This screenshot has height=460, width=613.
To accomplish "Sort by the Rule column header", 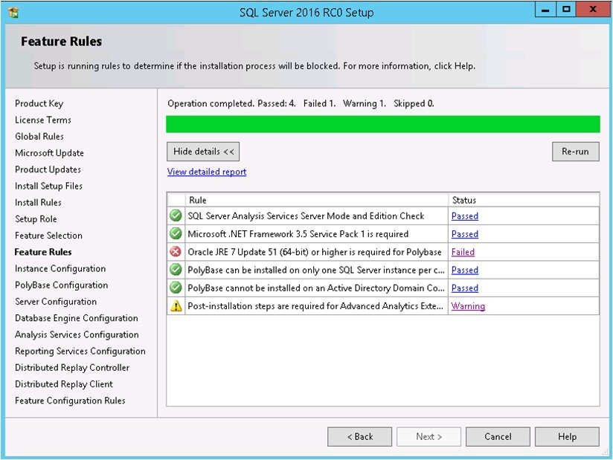I will (317, 200).
